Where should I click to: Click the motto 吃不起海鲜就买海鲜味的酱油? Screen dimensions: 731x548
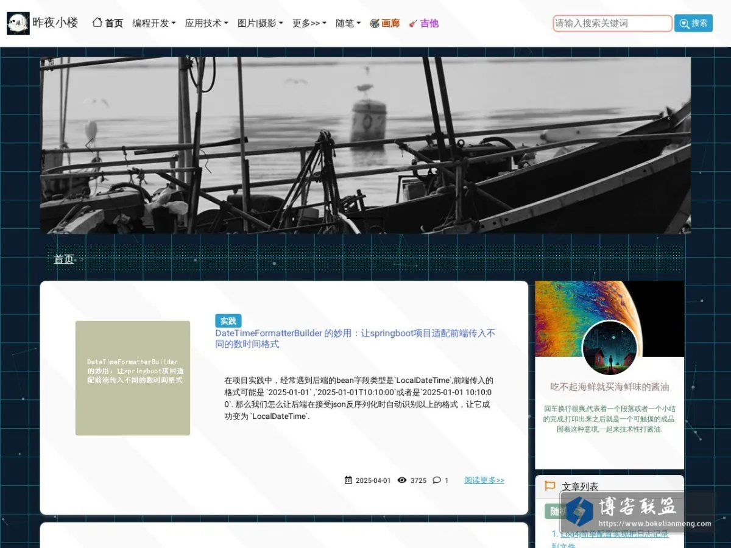[610, 387]
